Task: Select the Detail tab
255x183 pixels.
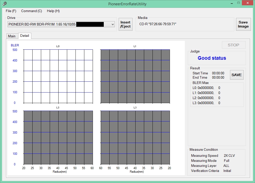Action: pyautogui.click(x=24, y=36)
